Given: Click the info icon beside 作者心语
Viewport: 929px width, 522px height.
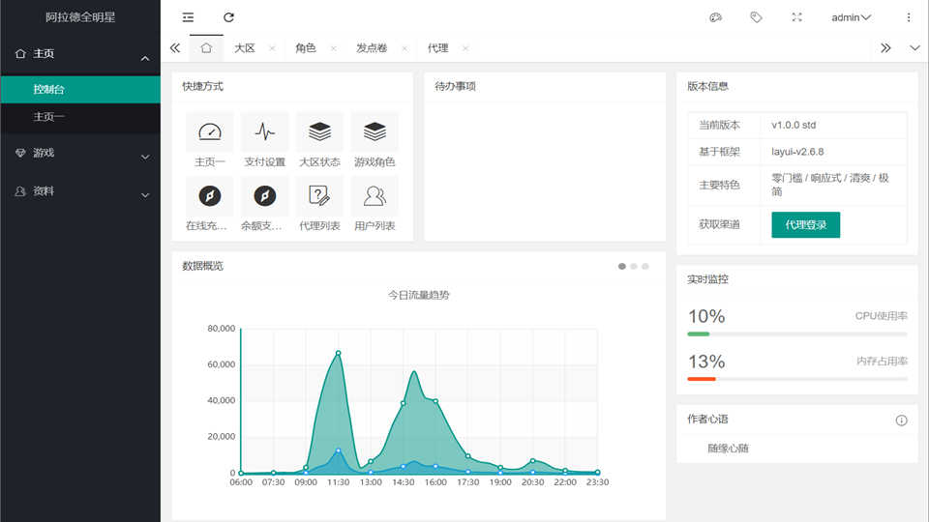Looking at the screenshot, I should coord(901,420).
